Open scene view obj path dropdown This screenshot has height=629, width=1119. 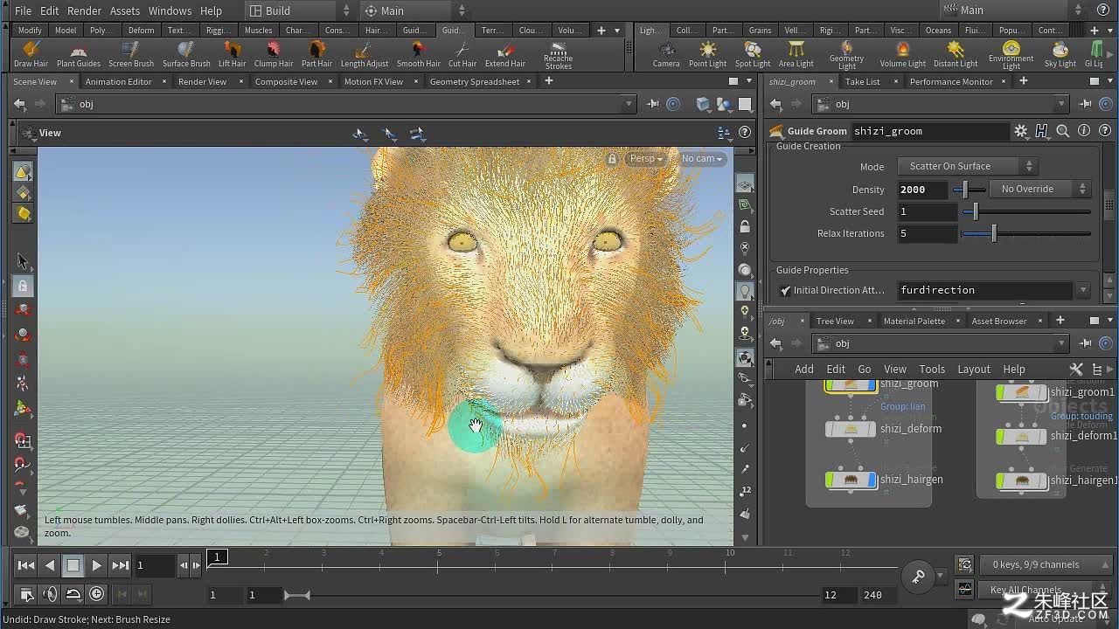628,104
